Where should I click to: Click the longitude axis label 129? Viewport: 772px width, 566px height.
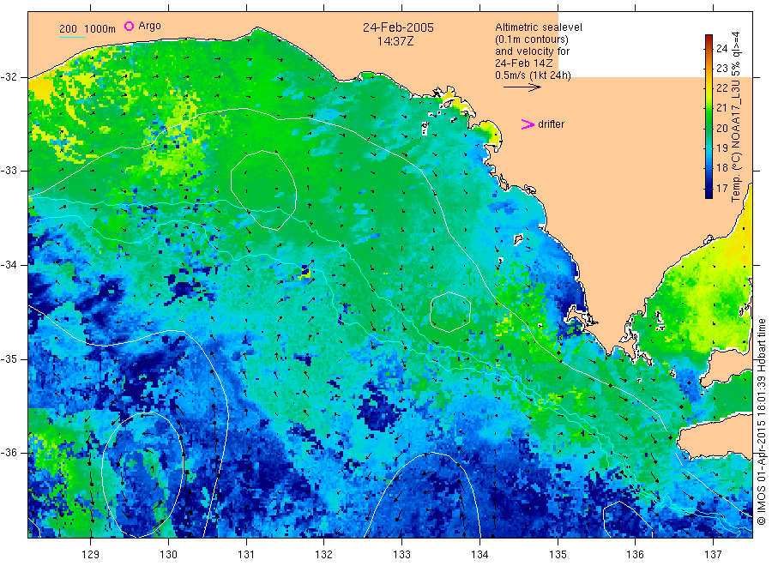coord(91,555)
